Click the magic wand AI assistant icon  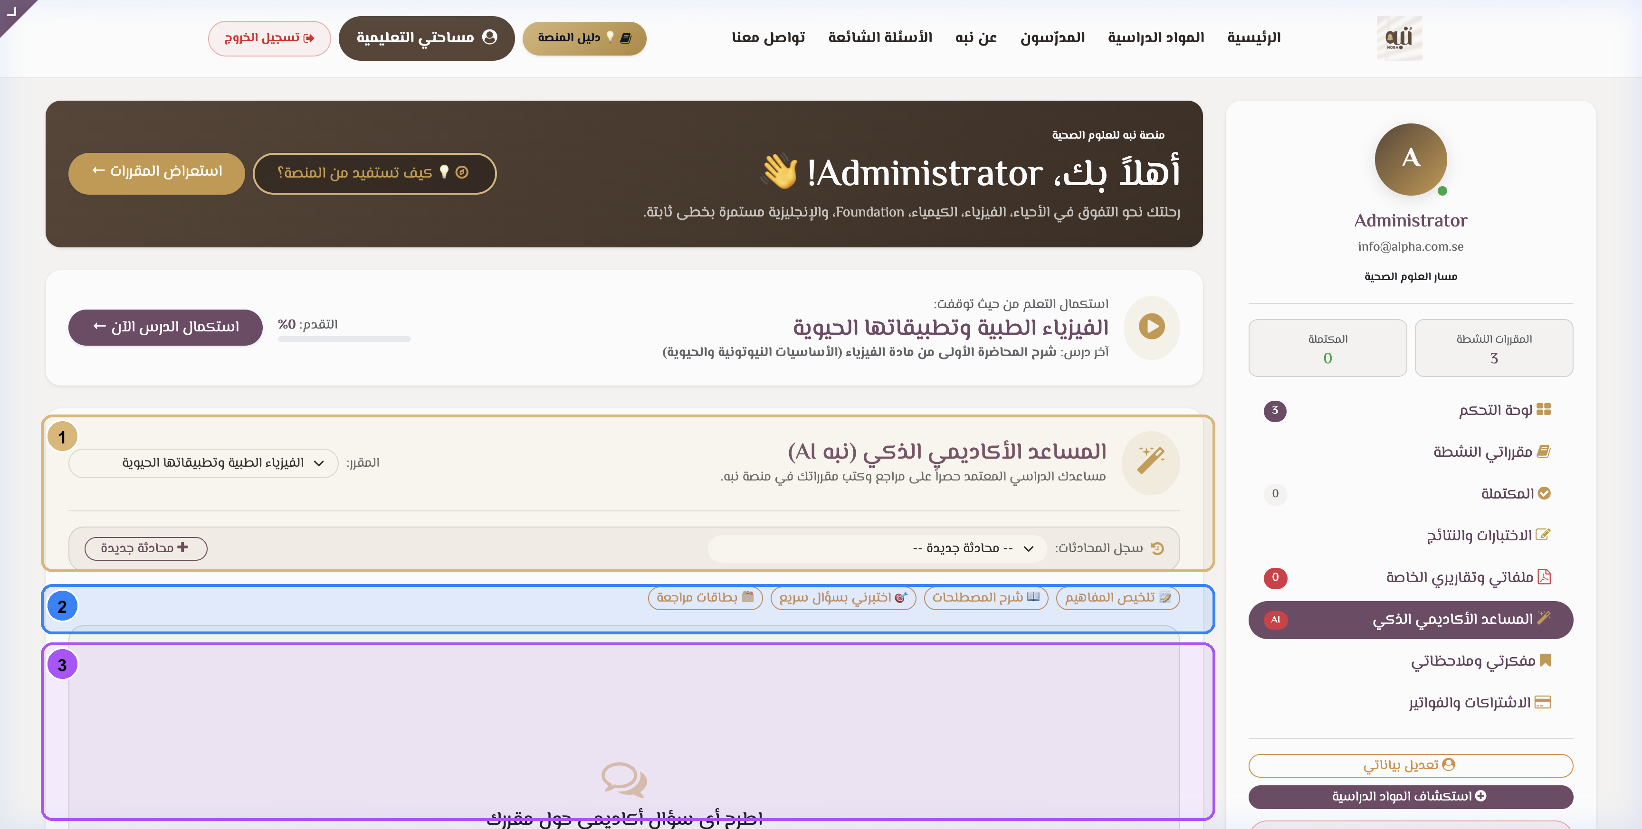click(x=1151, y=462)
